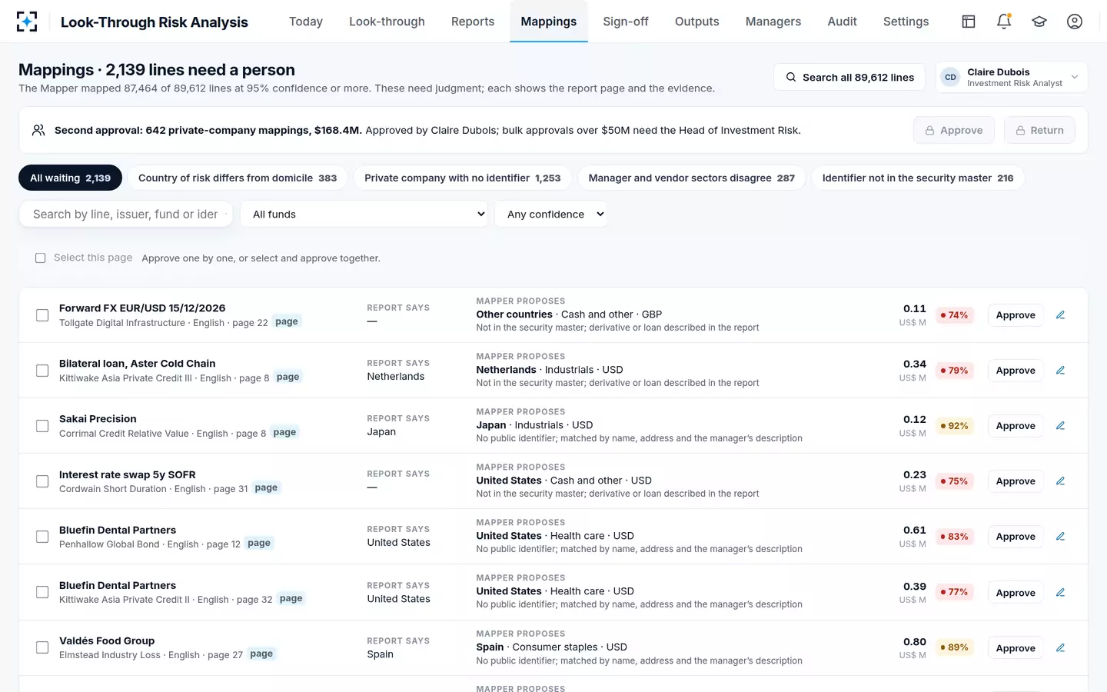Filter by Manager and vendor sectors disagree
The width and height of the screenshot is (1107, 692).
pos(691,178)
